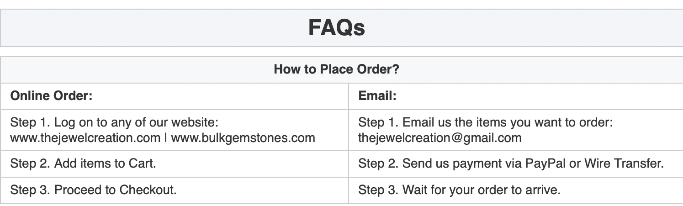Select the "Email:" column header

(x=377, y=96)
